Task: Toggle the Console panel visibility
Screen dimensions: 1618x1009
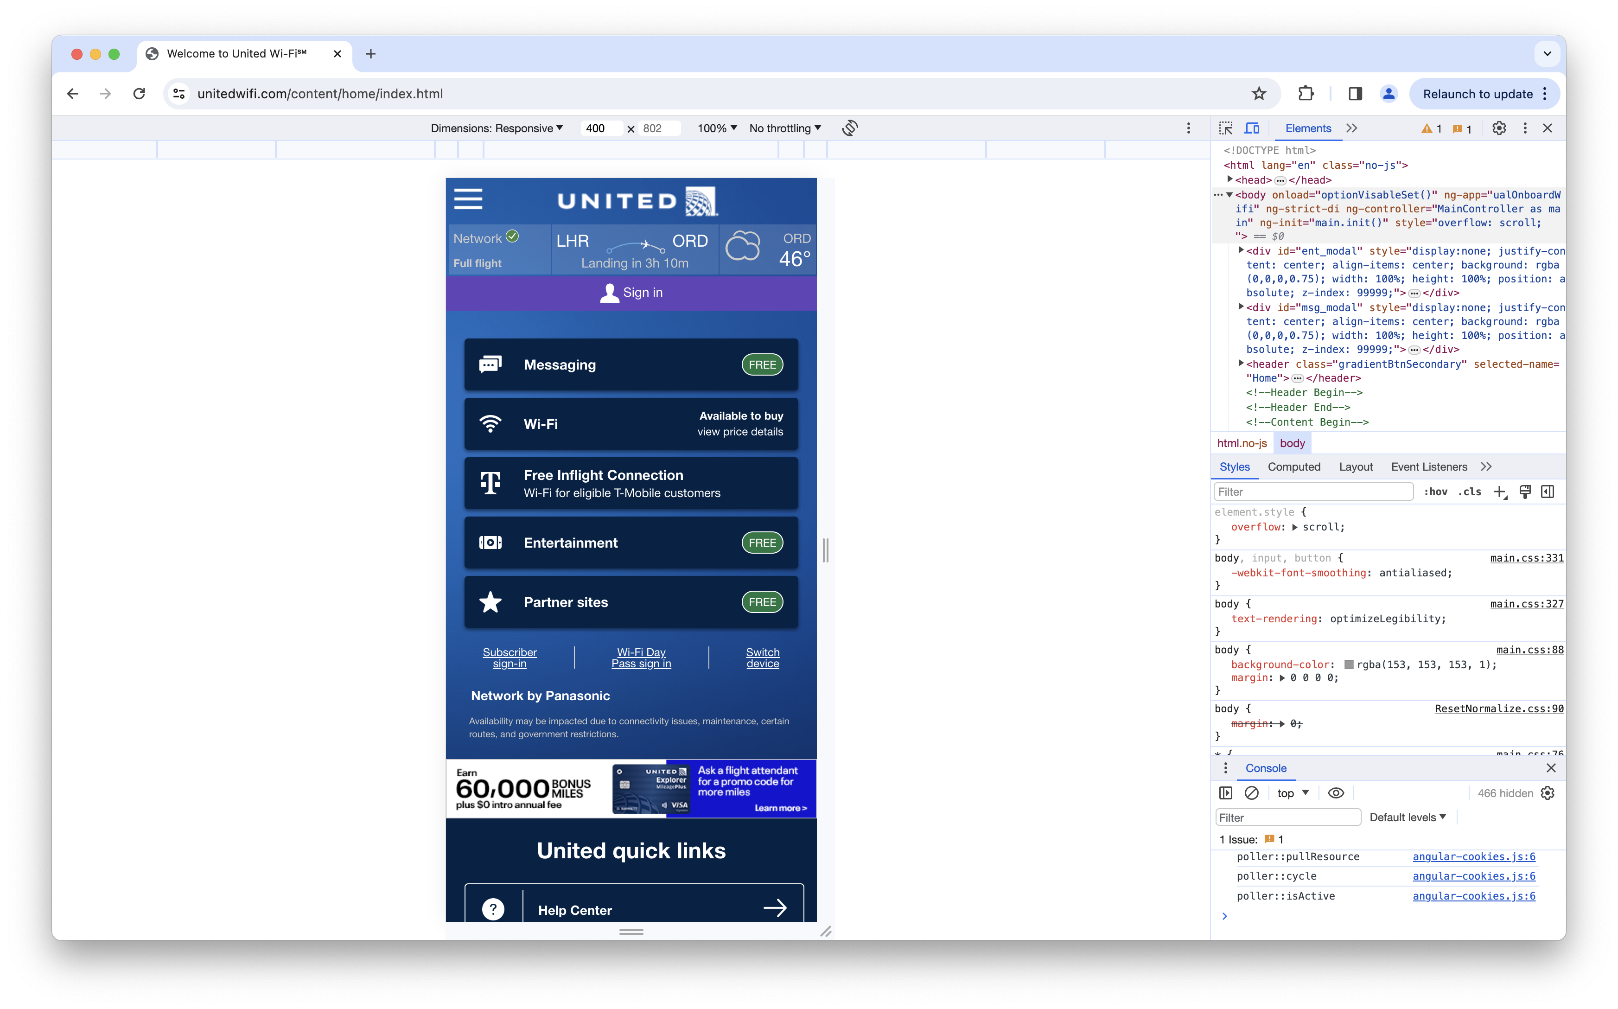Action: [1552, 767]
